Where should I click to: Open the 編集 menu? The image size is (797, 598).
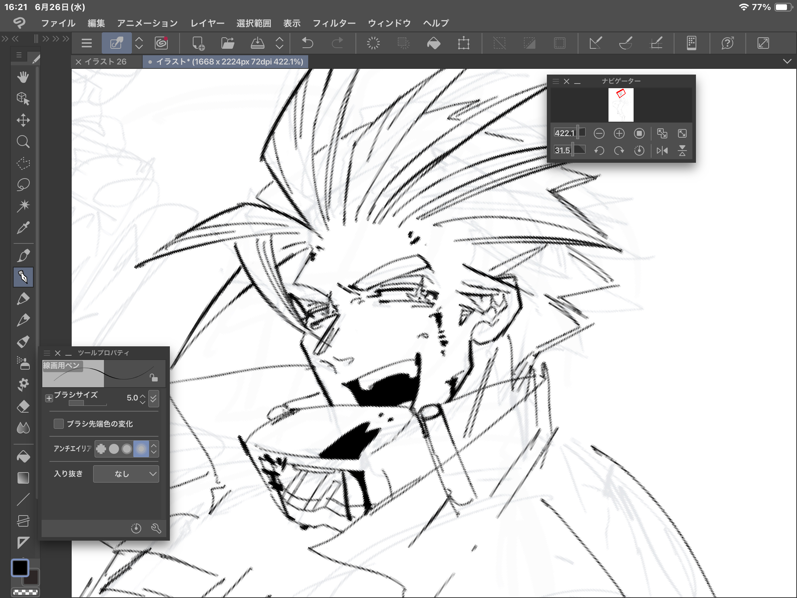[96, 23]
